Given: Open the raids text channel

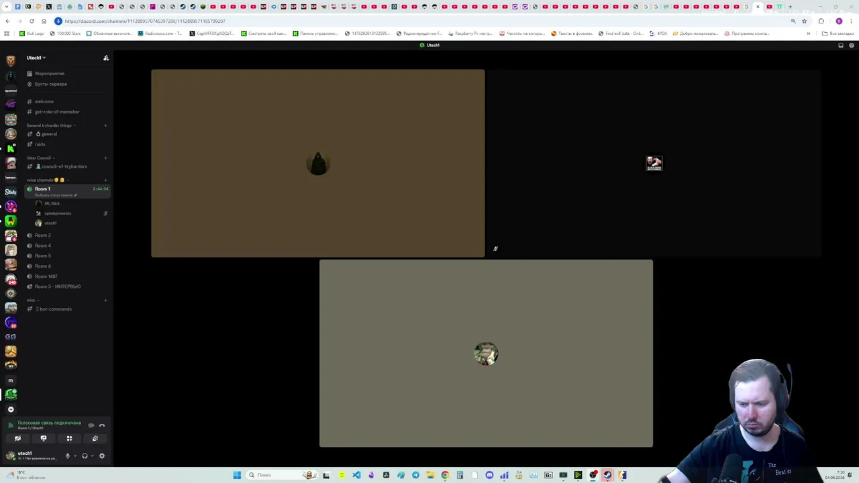Looking at the screenshot, I should click(x=40, y=144).
